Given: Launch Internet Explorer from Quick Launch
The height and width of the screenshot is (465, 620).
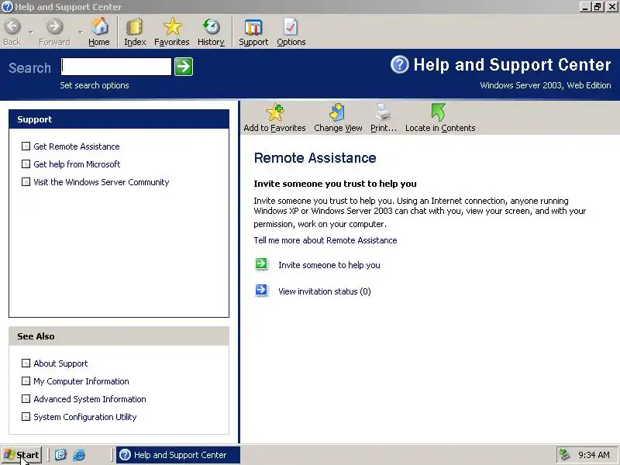Looking at the screenshot, I should 79,455.
